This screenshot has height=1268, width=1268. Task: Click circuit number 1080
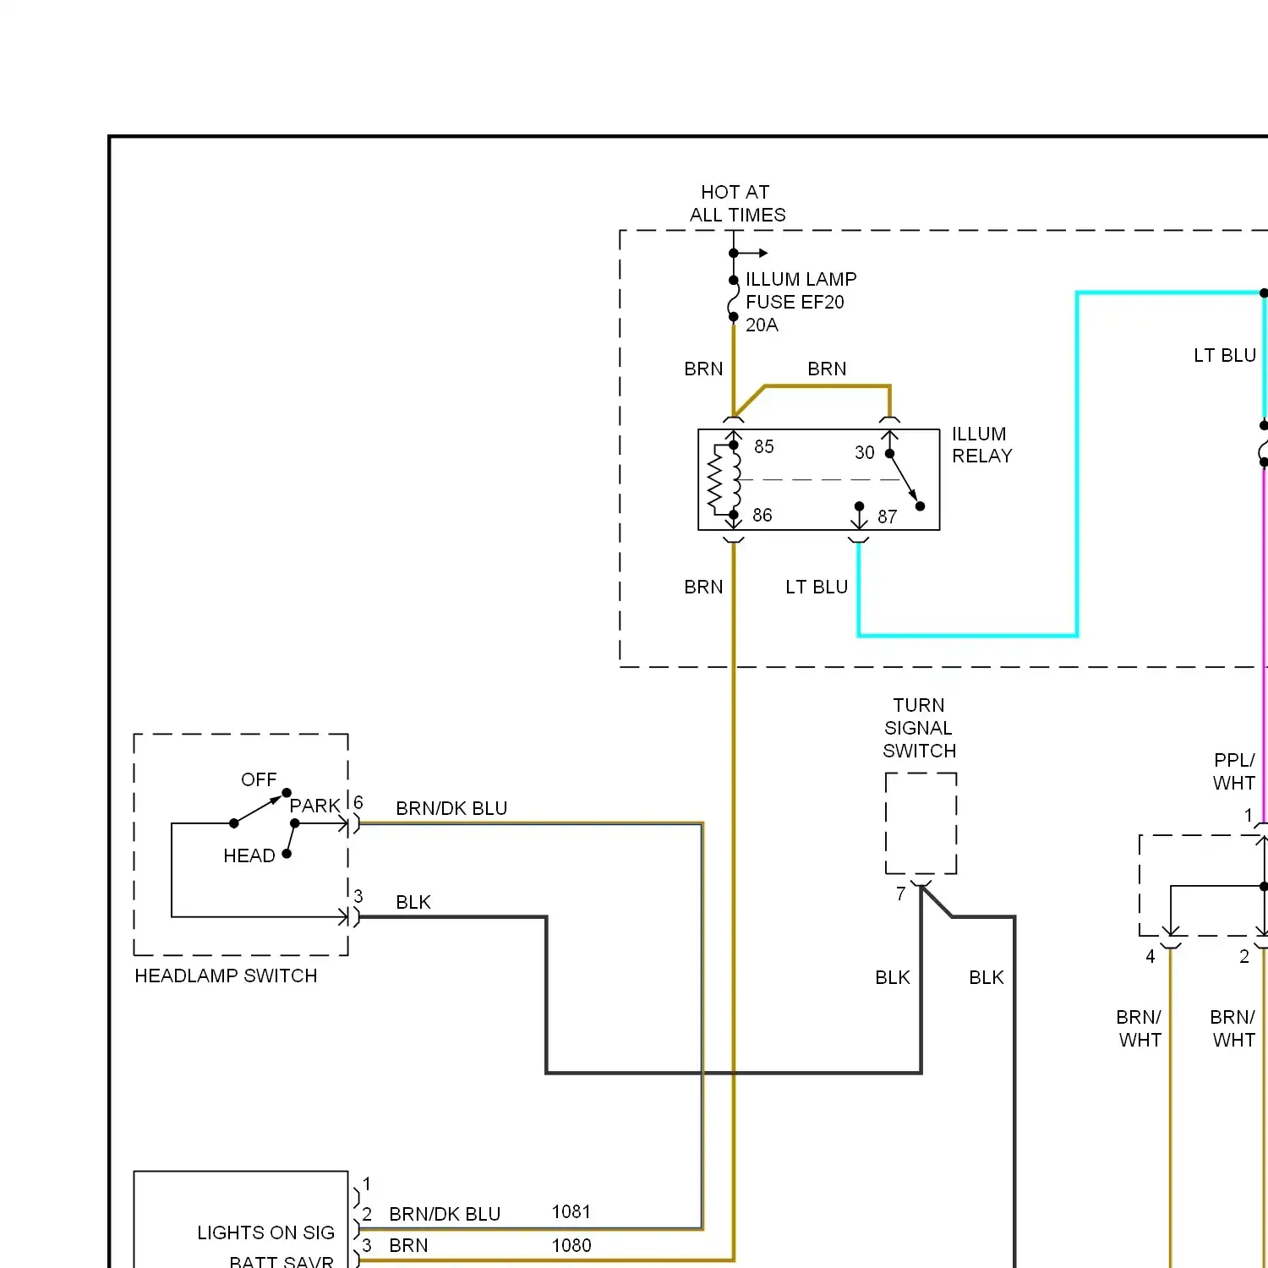point(571,1246)
